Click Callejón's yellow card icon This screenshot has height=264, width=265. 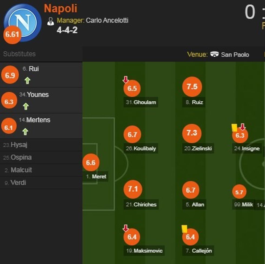click(184, 228)
